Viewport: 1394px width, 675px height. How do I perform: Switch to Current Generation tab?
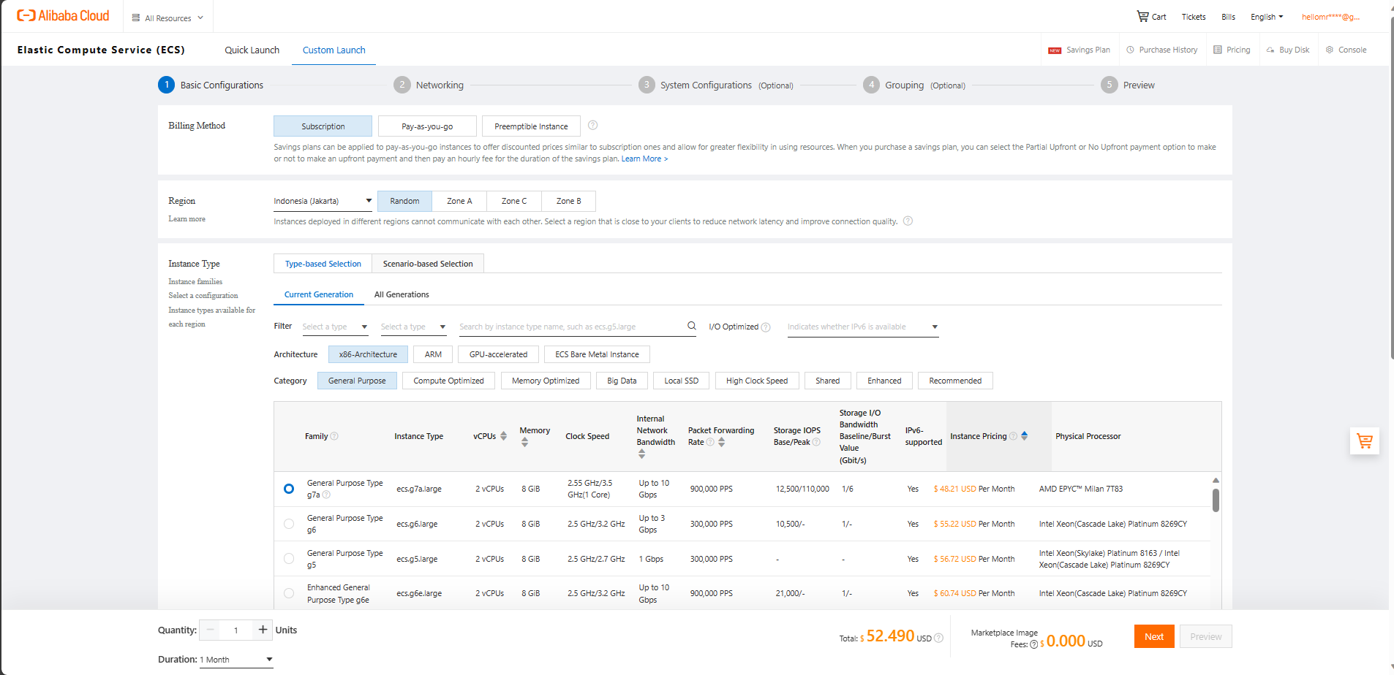(x=319, y=294)
